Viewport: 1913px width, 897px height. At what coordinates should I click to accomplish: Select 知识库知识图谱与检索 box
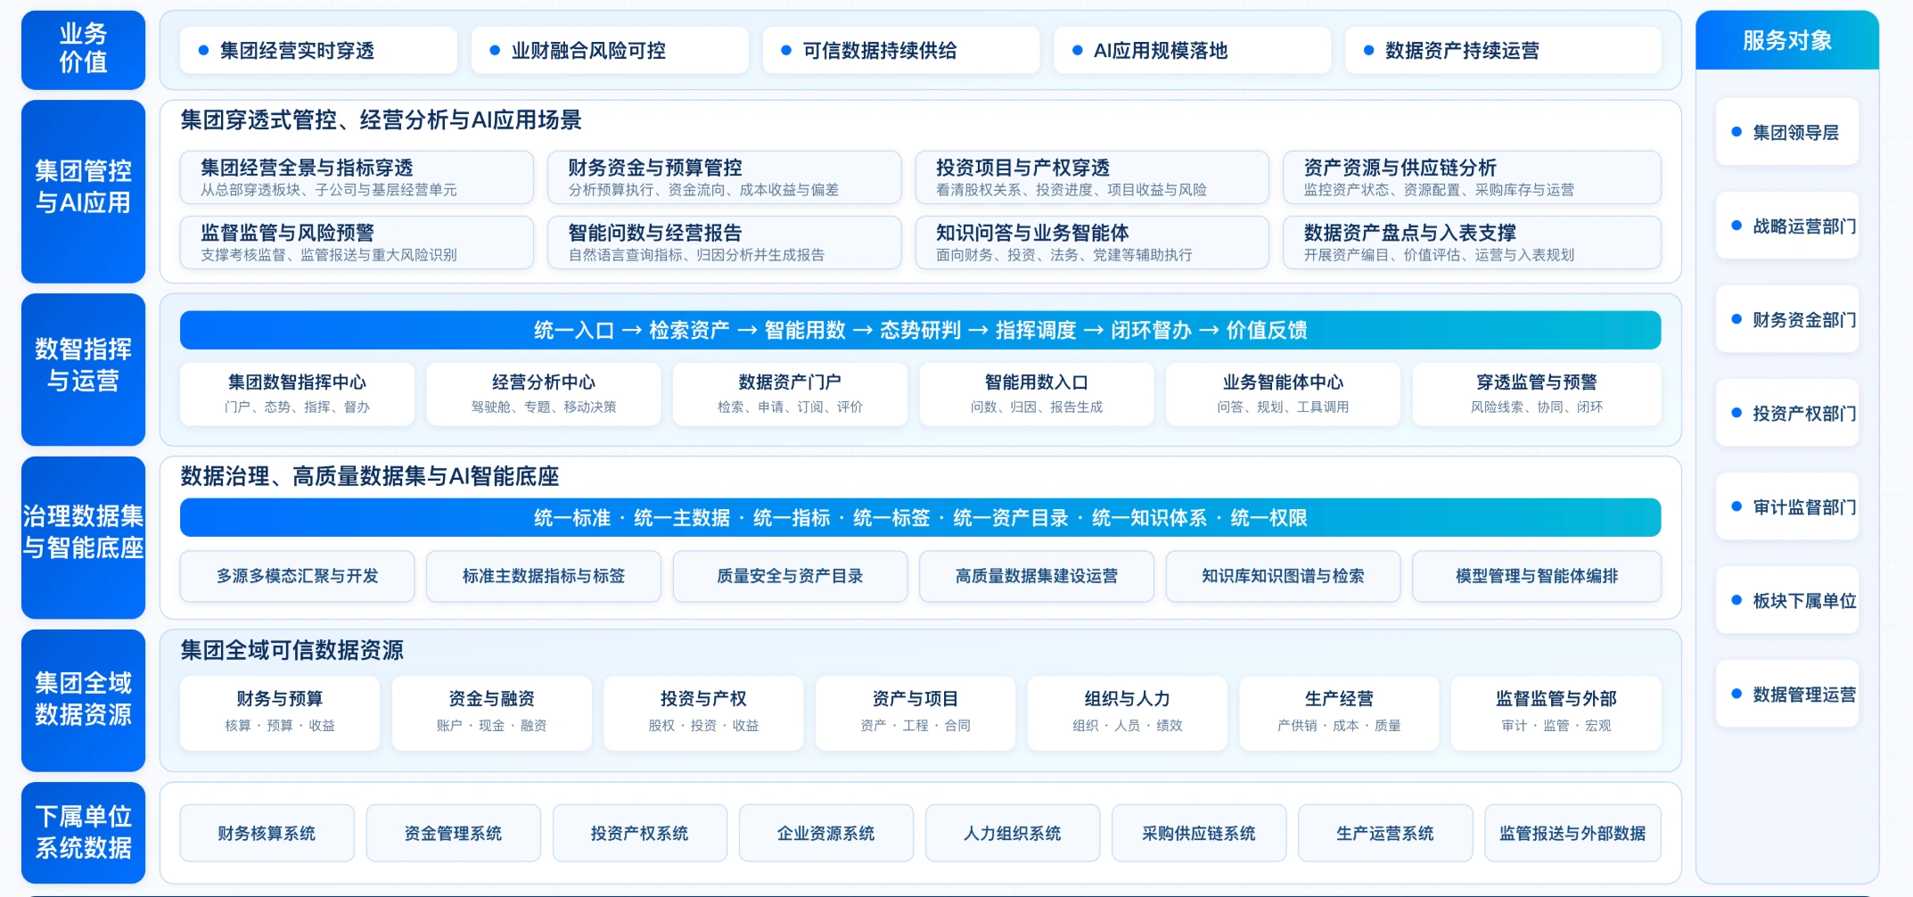point(1283,576)
